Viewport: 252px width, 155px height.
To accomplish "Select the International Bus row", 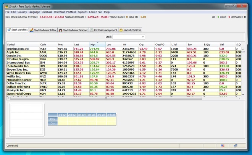I will click(x=124, y=63).
